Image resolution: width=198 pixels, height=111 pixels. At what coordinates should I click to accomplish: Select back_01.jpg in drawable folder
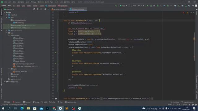click(x=18, y=38)
